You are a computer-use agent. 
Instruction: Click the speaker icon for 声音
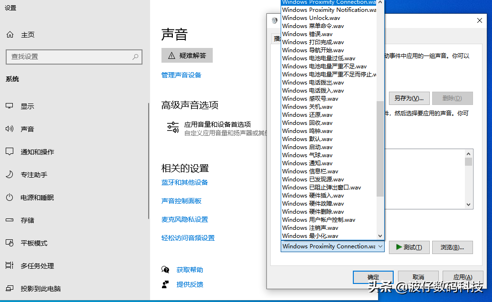coord(9,129)
